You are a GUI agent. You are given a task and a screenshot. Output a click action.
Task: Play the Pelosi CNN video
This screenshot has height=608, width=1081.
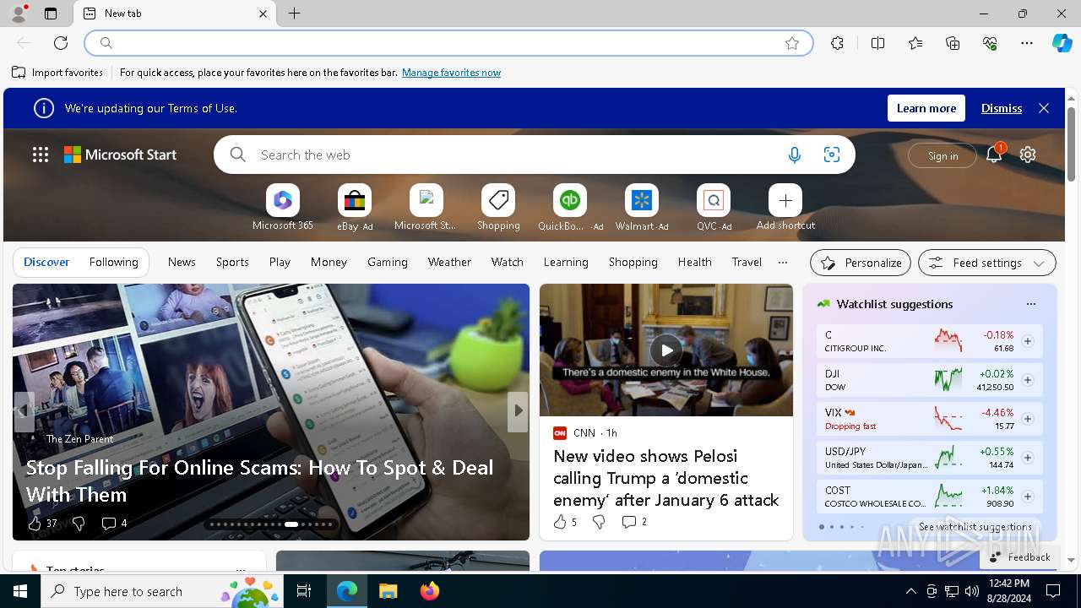pyautogui.click(x=666, y=350)
